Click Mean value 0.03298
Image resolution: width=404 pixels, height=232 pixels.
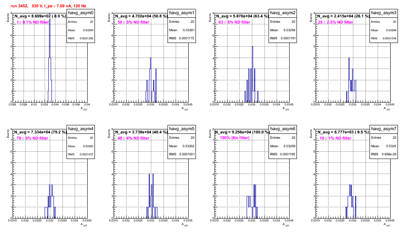click(290, 30)
